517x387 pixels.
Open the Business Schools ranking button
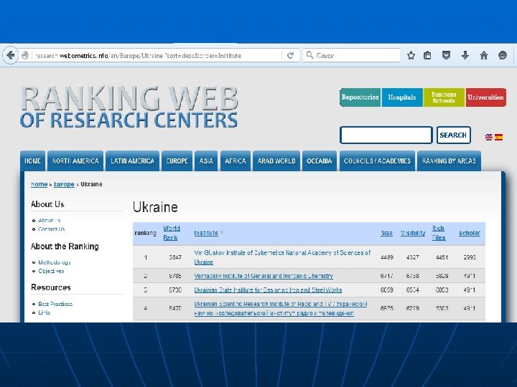444,97
